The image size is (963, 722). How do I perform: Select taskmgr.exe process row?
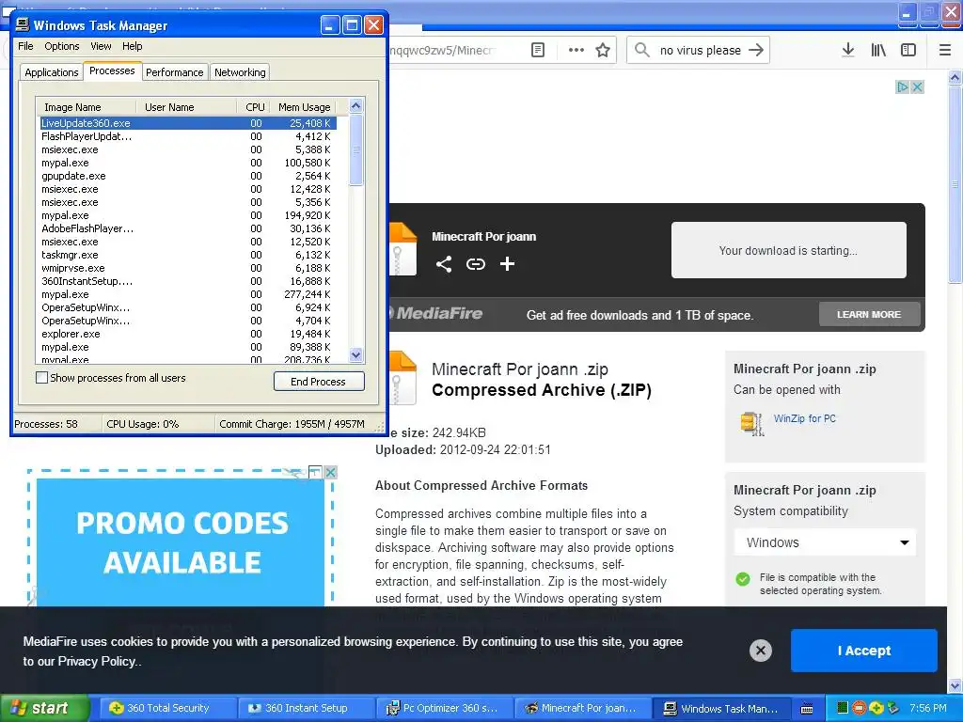pos(188,255)
